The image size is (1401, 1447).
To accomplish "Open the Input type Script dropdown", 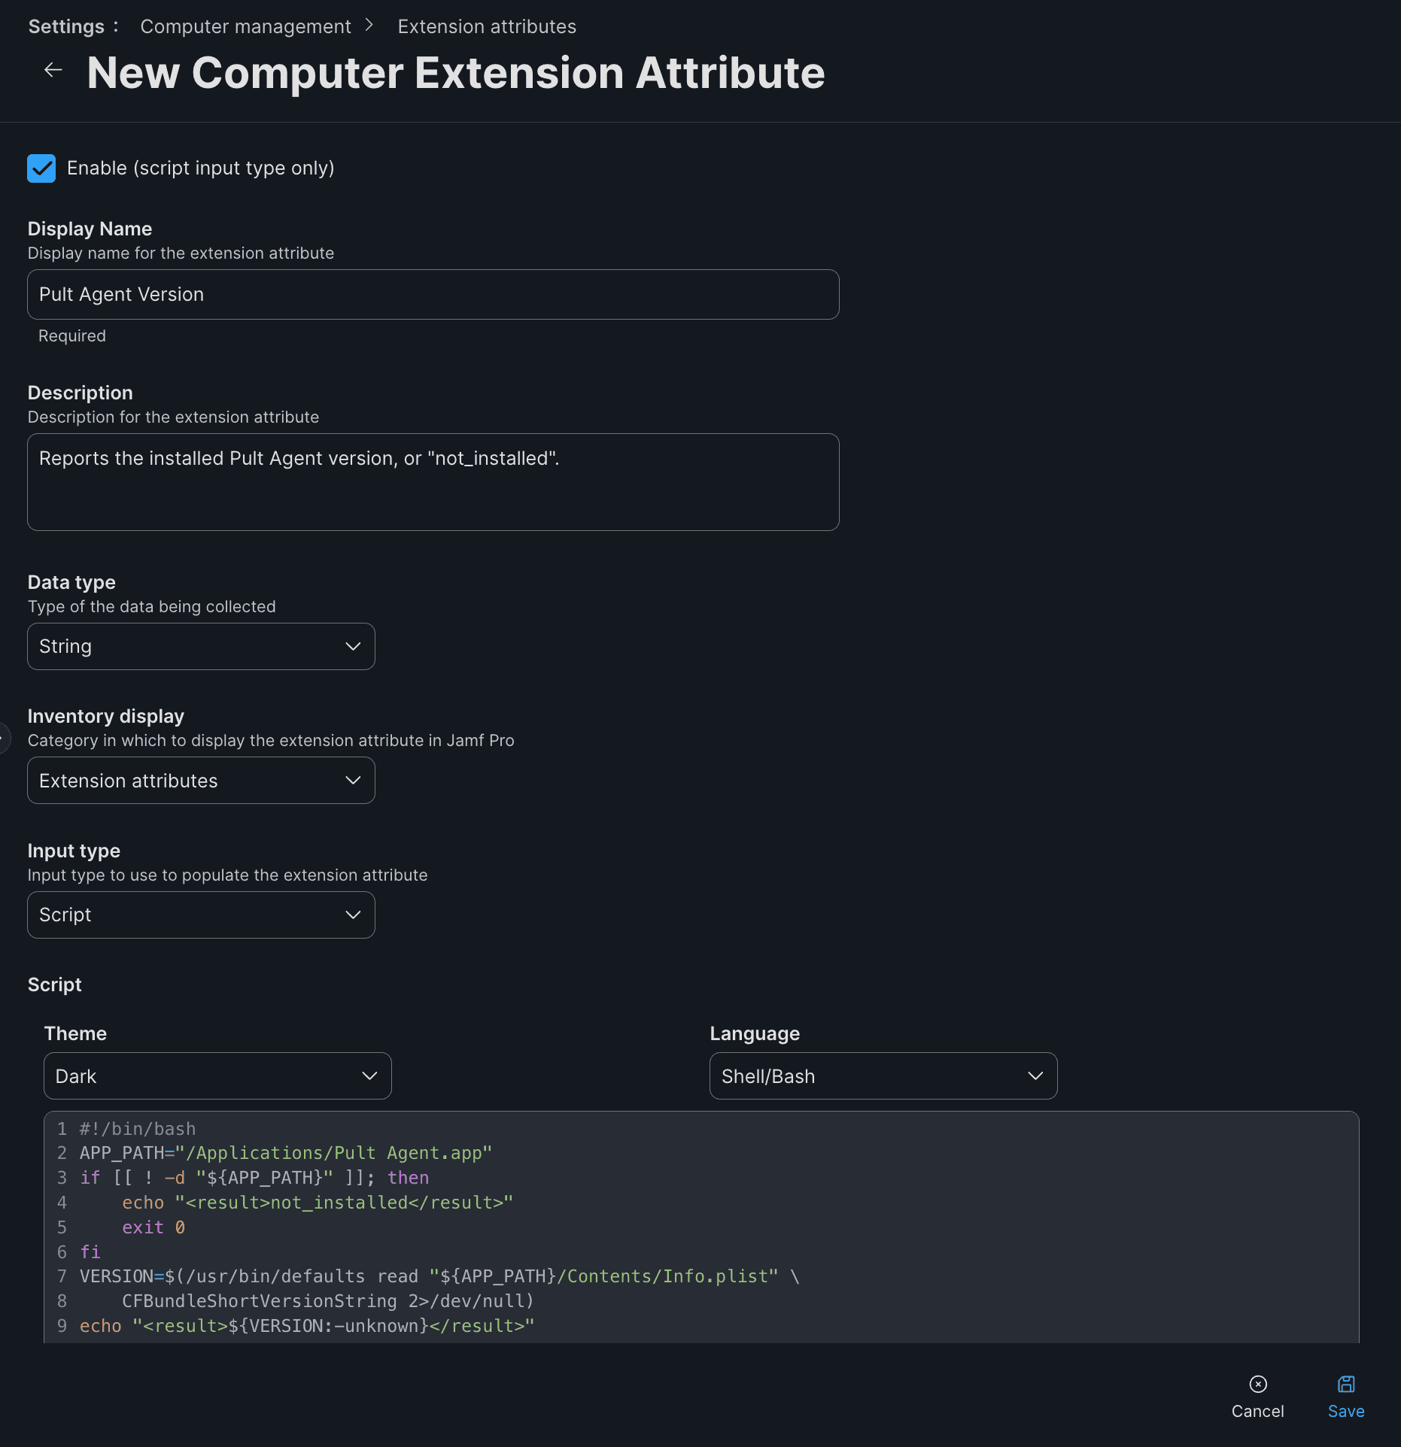I will 201,915.
